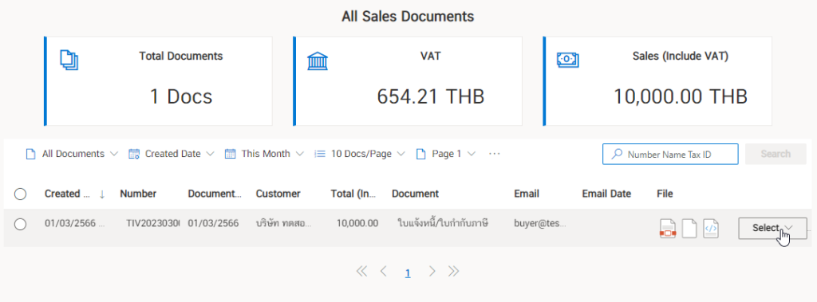
Task: Open the XML code file icon
Action: click(x=711, y=229)
